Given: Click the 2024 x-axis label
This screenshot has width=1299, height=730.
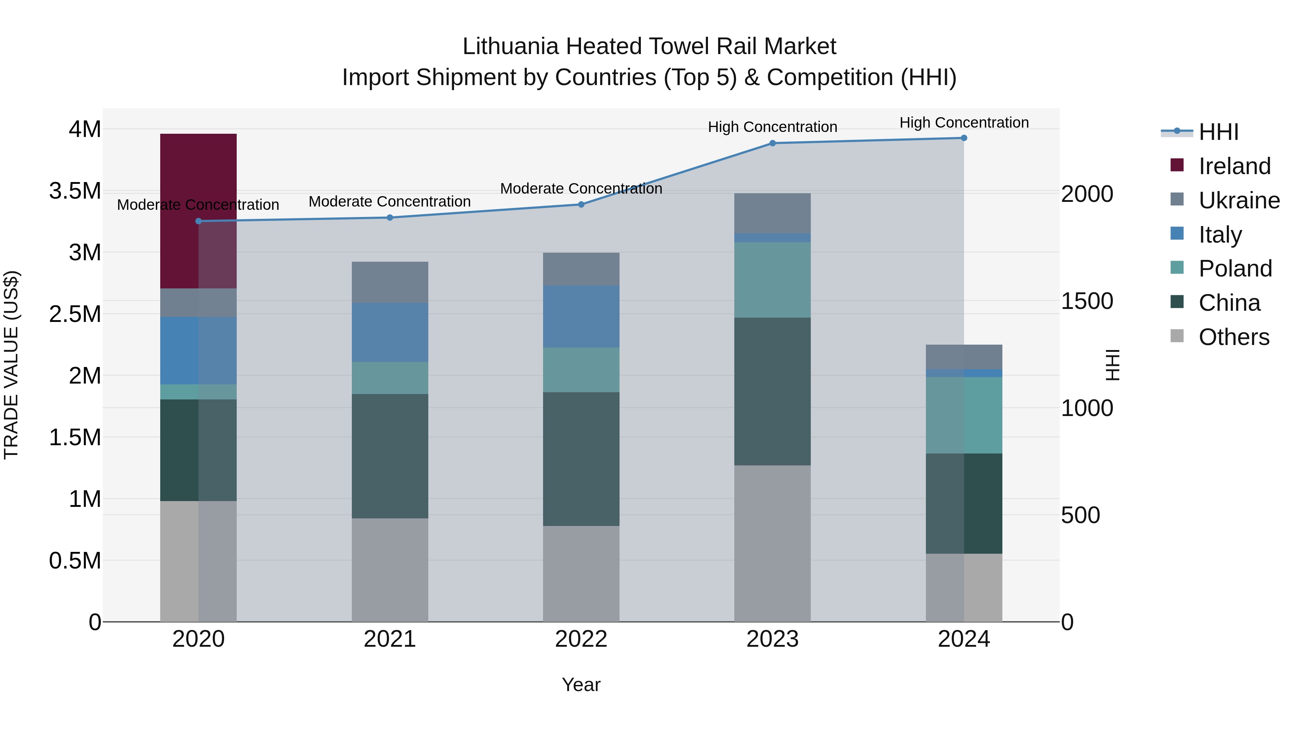Looking at the screenshot, I should (x=964, y=639).
